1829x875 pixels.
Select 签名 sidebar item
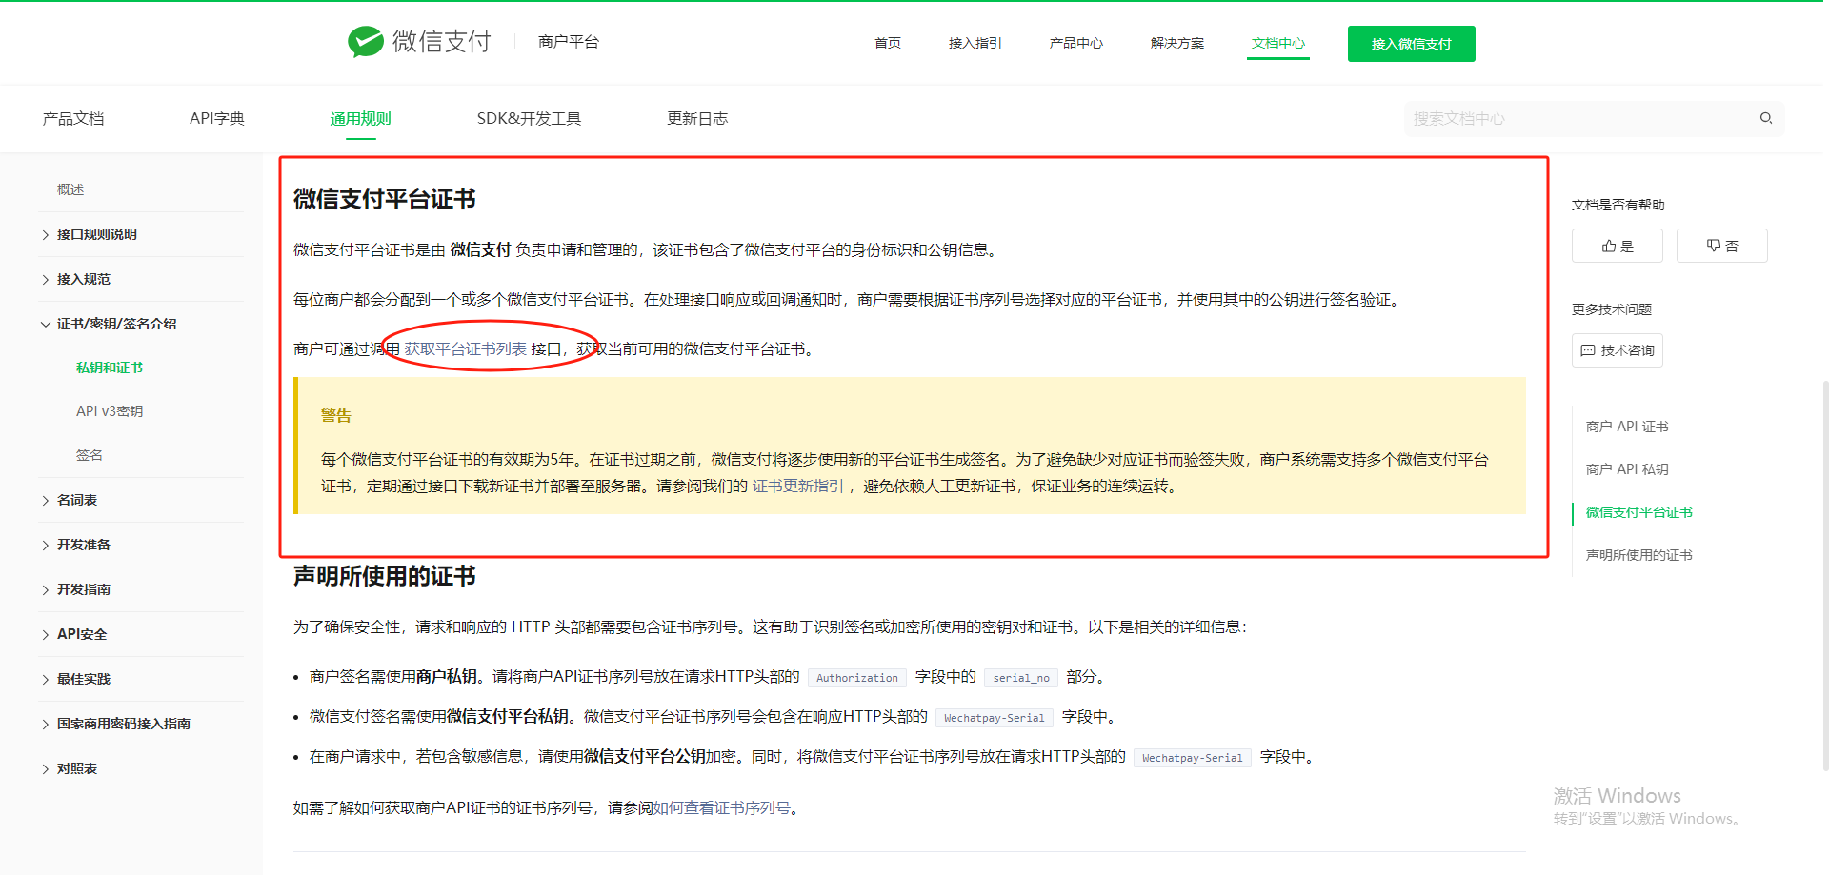tap(90, 455)
